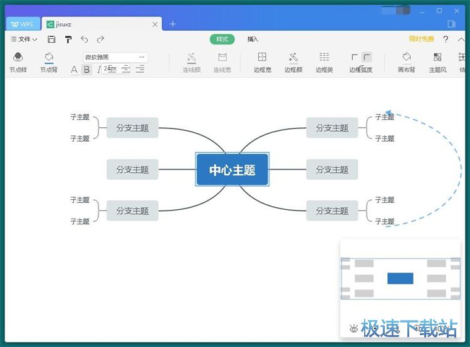Maximize the WPS window
470x347 pixels.
pyautogui.click(x=439, y=11)
